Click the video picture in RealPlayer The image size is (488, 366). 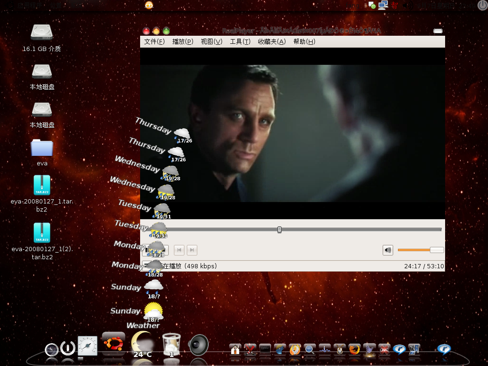click(x=293, y=133)
